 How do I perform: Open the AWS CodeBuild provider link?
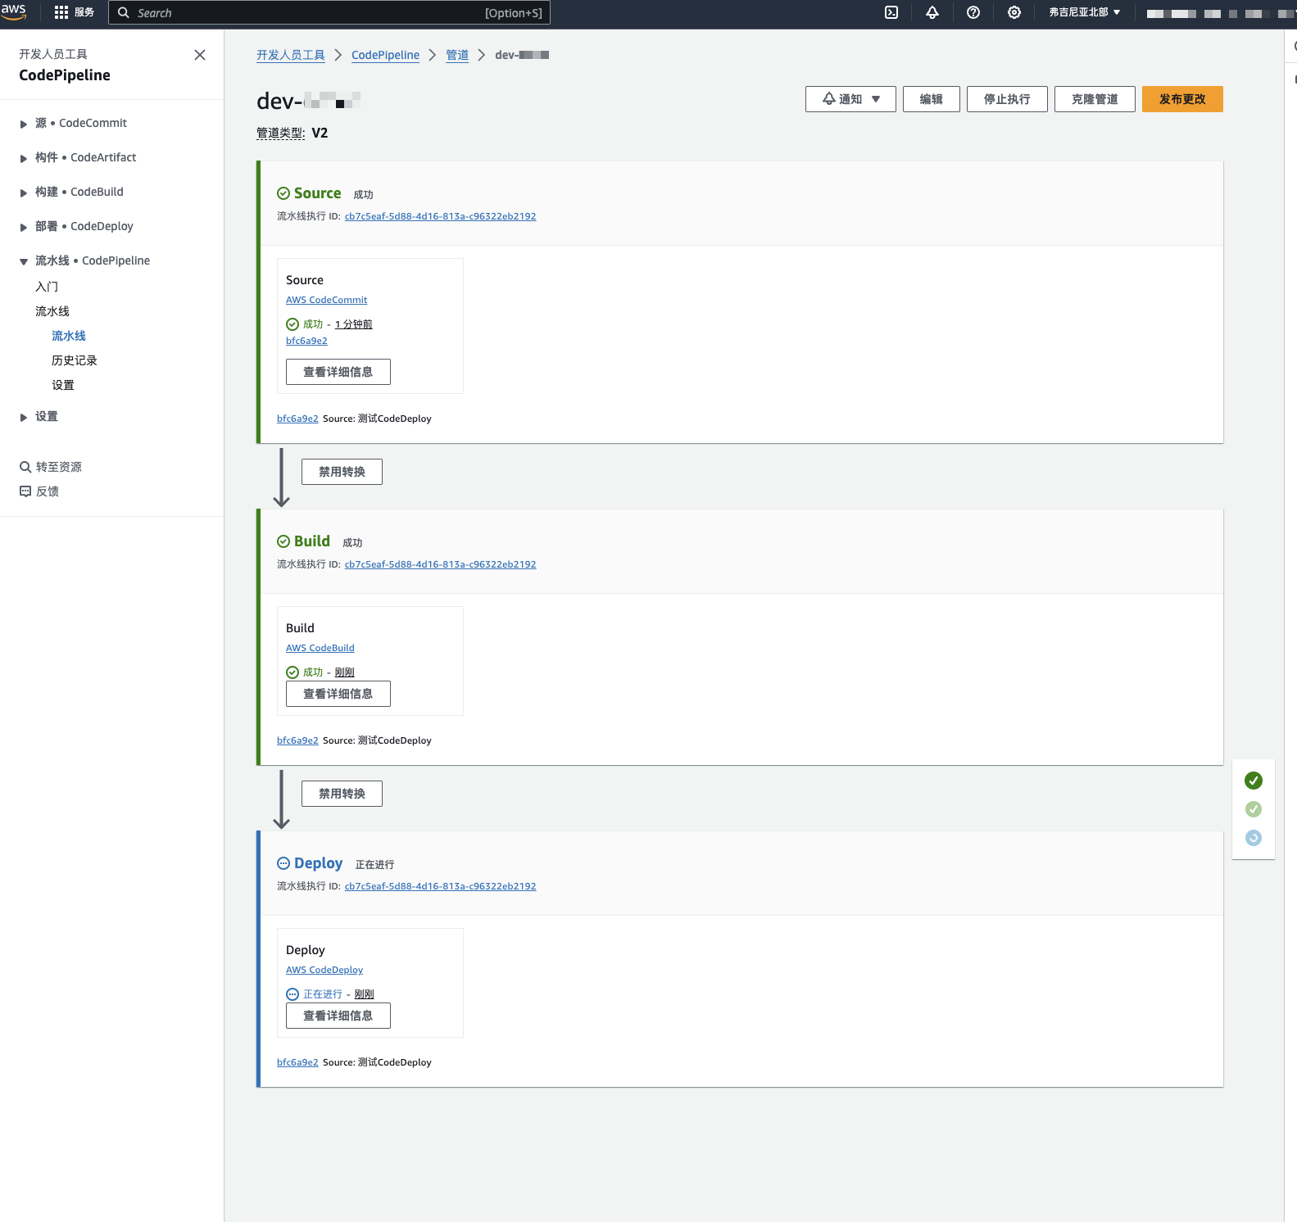(x=320, y=648)
